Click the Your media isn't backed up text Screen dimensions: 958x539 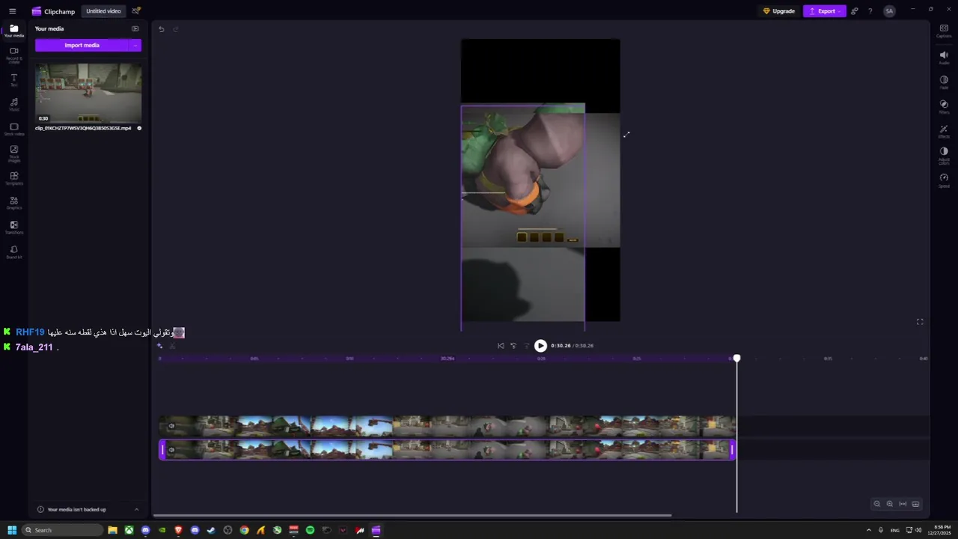click(76, 510)
